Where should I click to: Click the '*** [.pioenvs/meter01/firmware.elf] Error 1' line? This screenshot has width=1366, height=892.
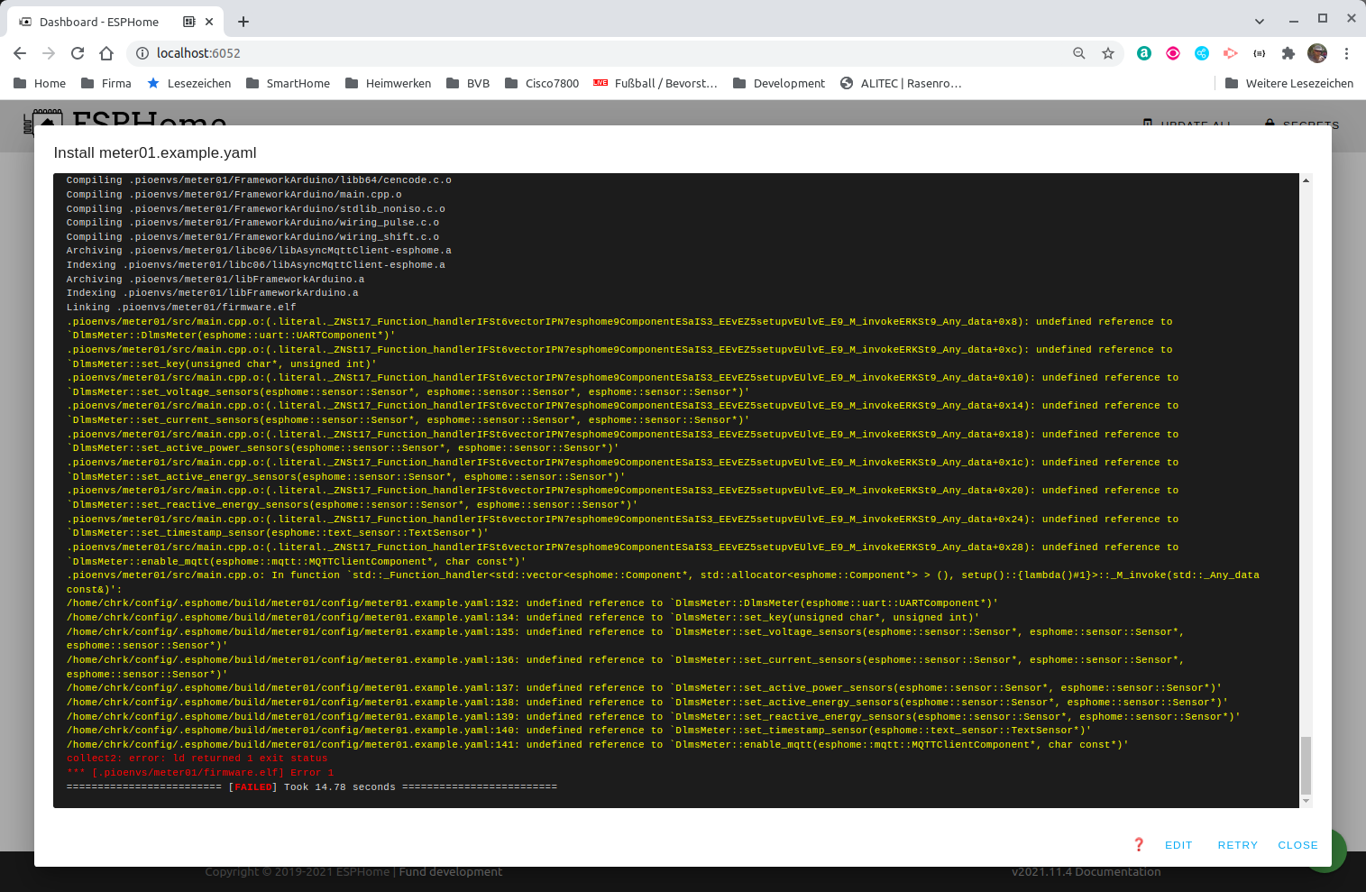coord(200,773)
